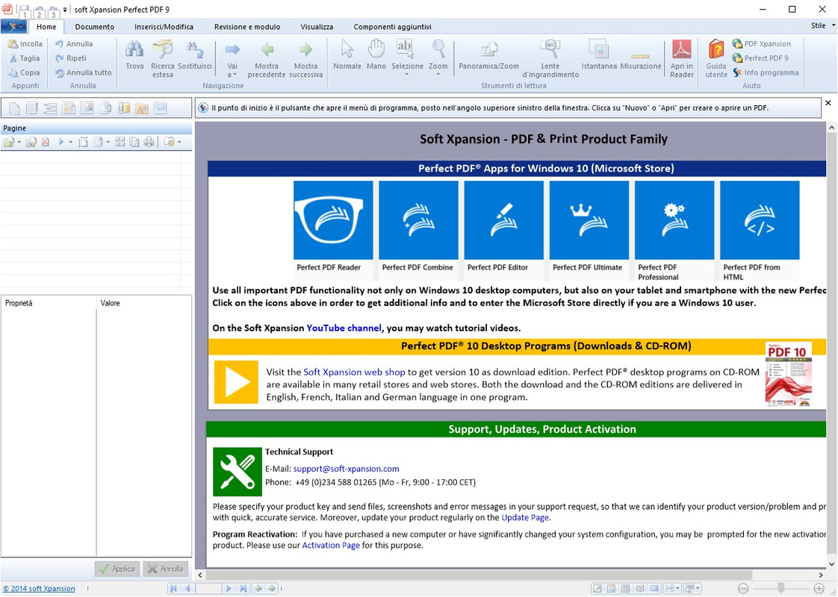Switch to the Home tab
838x597 pixels.
(46, 27)
